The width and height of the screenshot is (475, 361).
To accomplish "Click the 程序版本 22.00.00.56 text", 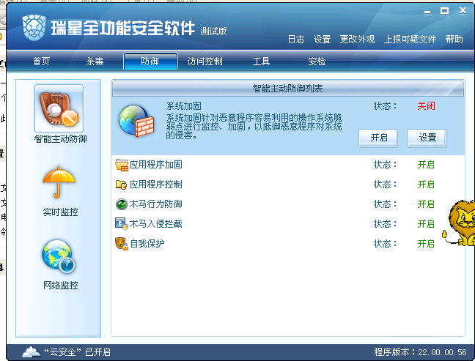I will click(421, 352).
